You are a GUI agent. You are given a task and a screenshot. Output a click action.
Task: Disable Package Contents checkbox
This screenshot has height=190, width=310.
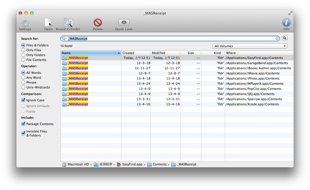coord(23,124)
